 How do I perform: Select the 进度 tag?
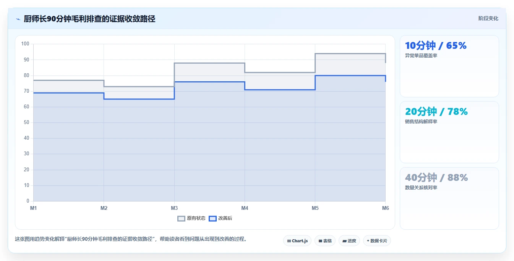(x=349, y=241)
